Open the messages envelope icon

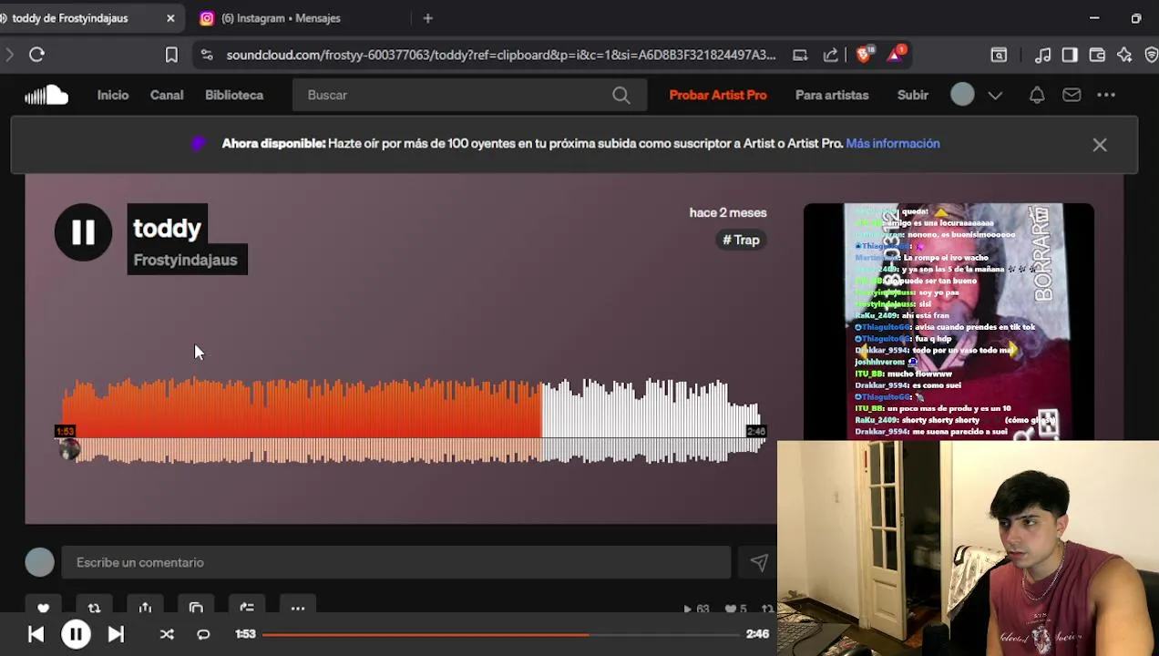click(x=1072, y=95)
